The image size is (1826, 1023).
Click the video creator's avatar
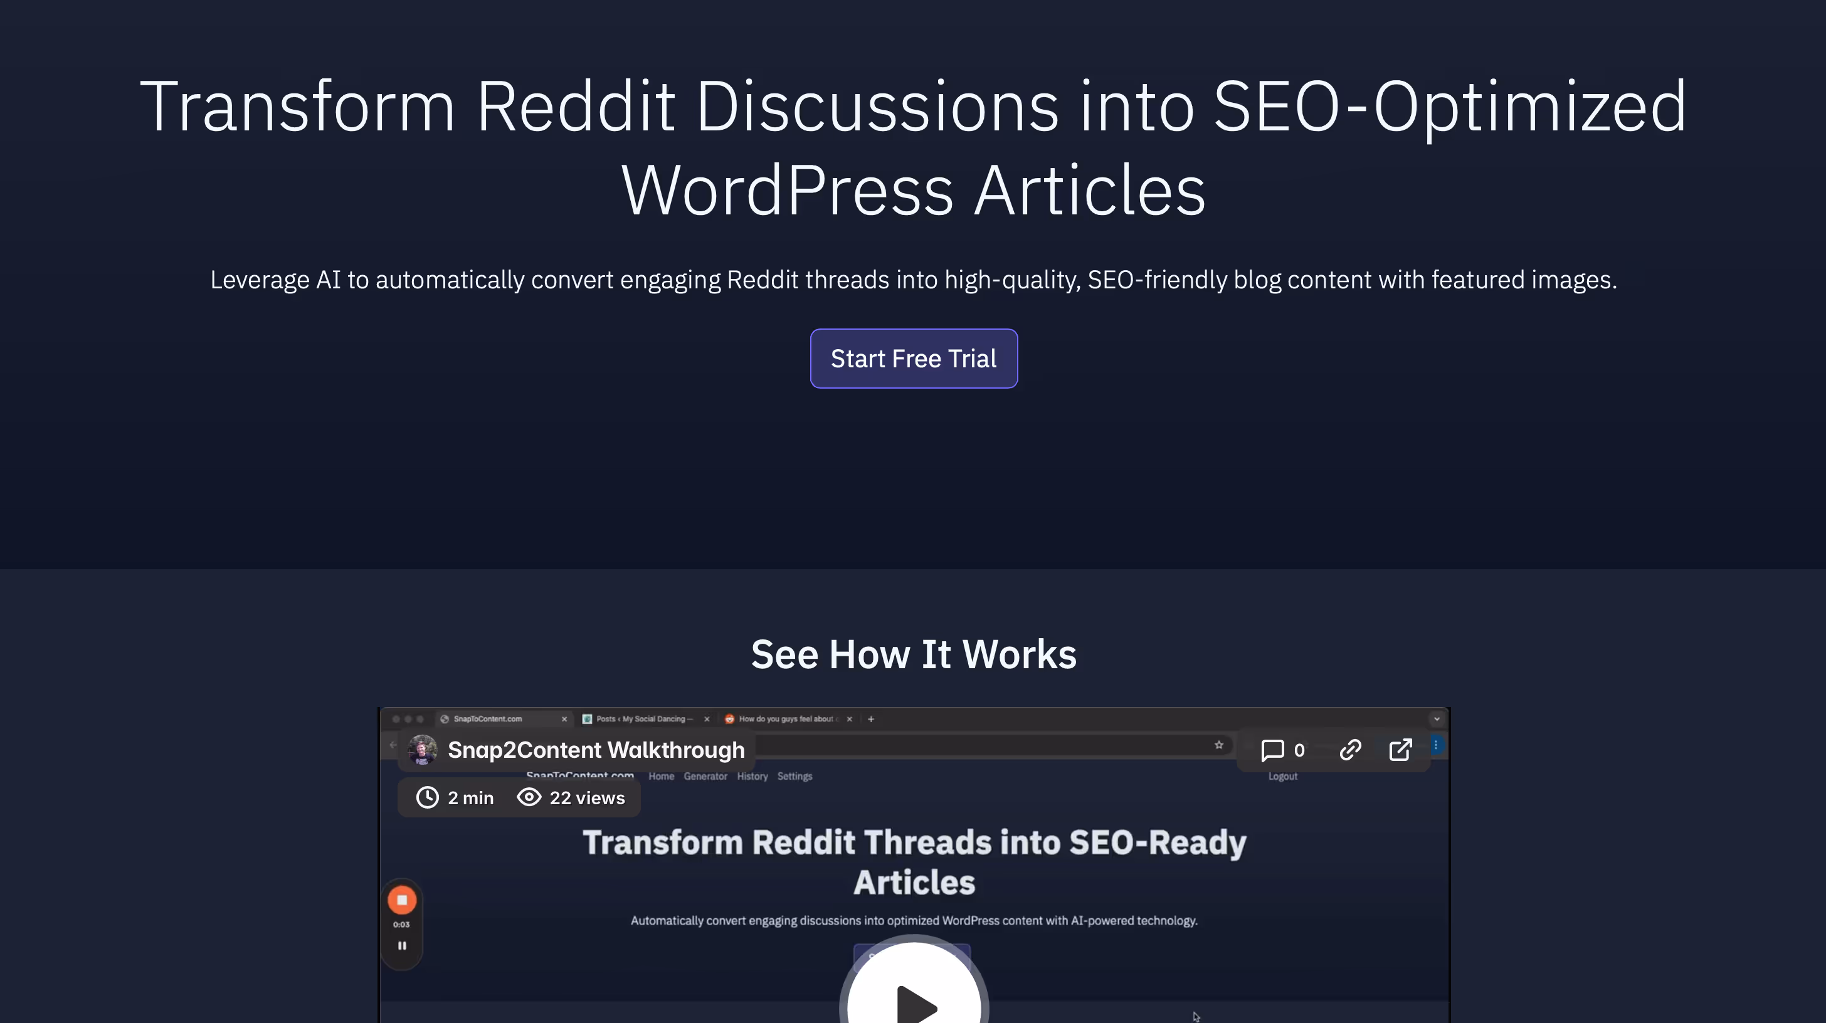point(423,750)
